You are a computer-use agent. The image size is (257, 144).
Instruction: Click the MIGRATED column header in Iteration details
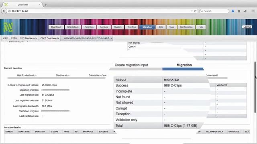click(88, 132)
